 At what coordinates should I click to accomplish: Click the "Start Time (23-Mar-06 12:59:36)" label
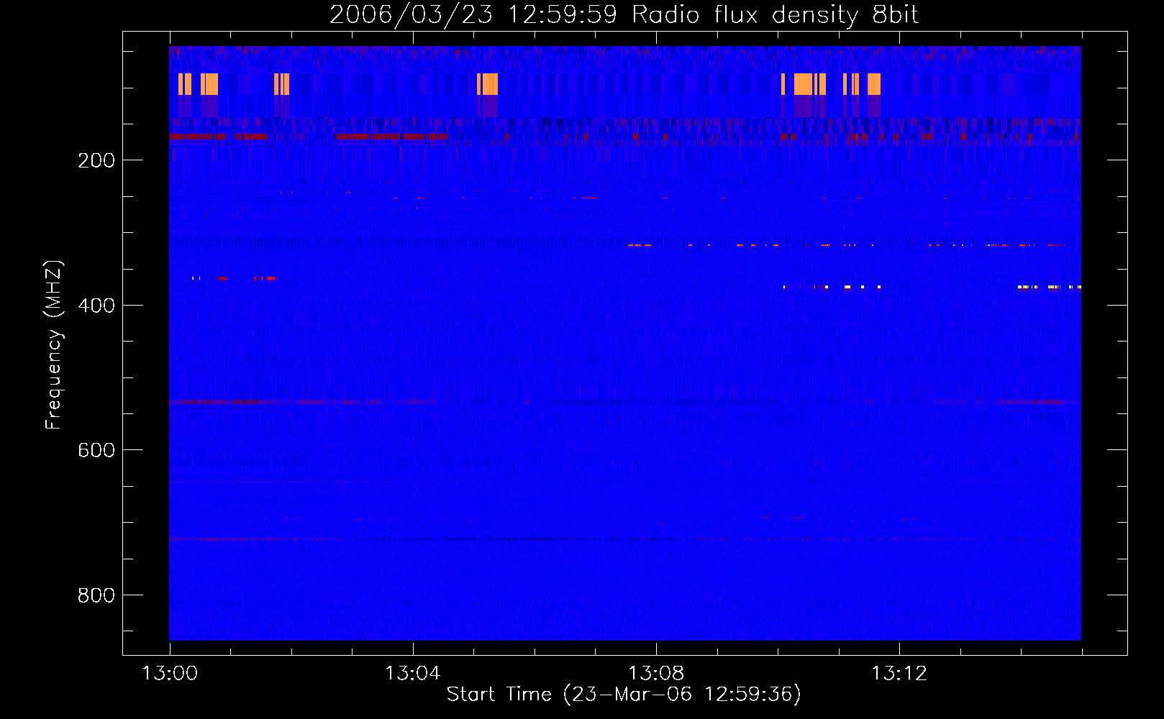click(x=624, y=695)
